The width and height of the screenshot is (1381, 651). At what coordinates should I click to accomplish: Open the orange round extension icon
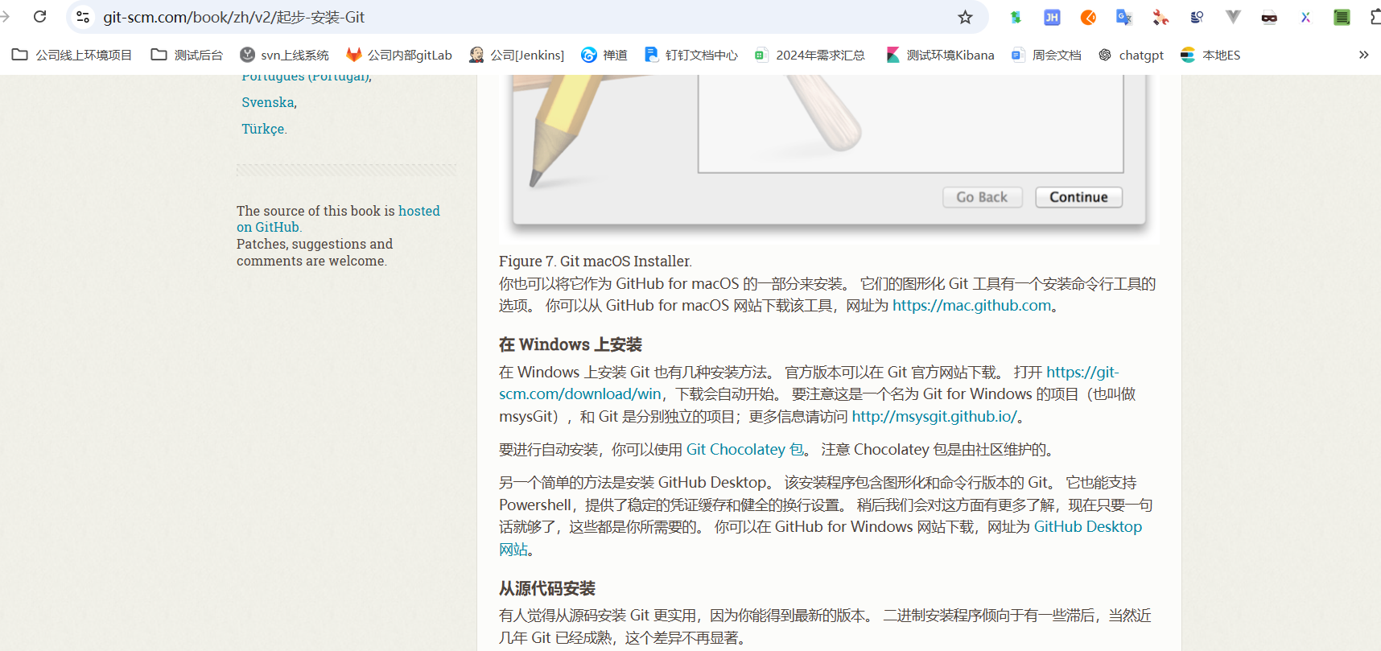(x=1088, y=17)
